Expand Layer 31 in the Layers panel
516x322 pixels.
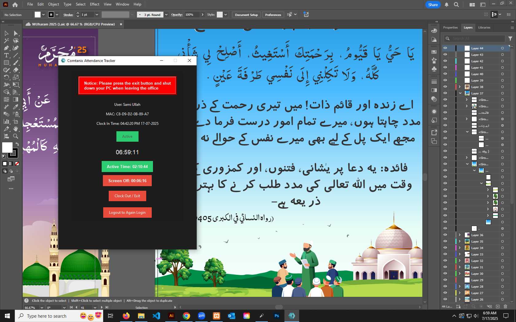[x=460, y=267]
